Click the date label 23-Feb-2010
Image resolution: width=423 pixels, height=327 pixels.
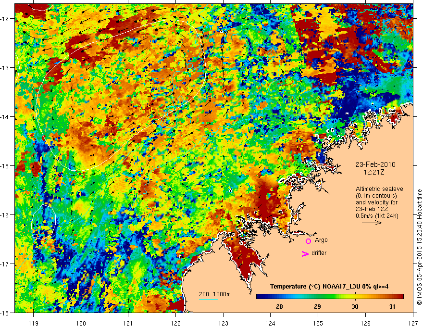pos(375,164)
